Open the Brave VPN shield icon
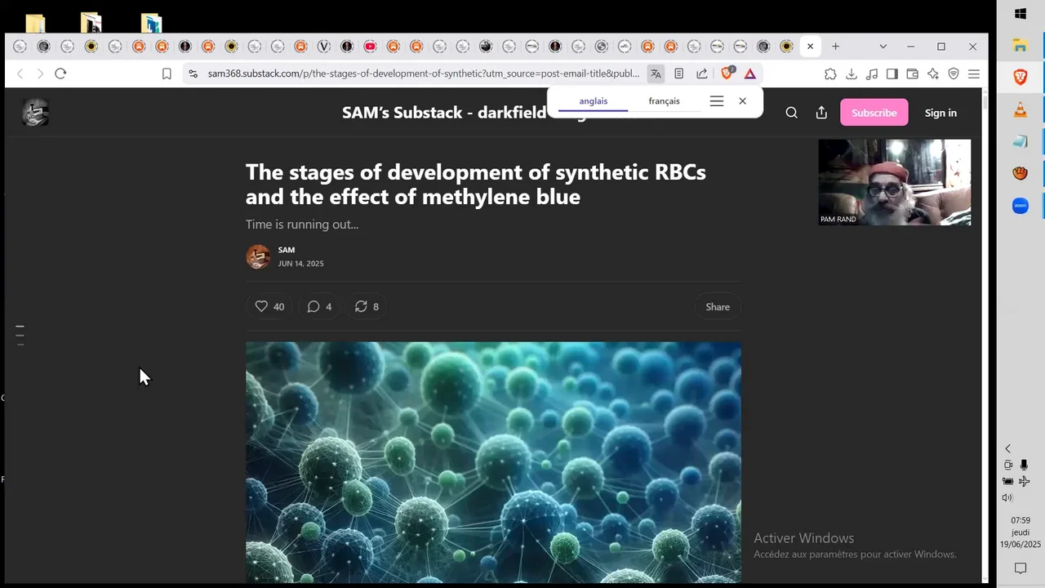The width and height of the screenshot is (1045, 588). pyautogui.click(x=954, y=73)
